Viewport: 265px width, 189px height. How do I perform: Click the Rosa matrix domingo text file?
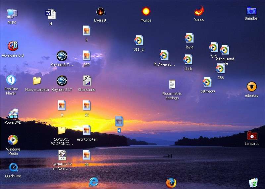pyautogui.click(x=172, y=84)
